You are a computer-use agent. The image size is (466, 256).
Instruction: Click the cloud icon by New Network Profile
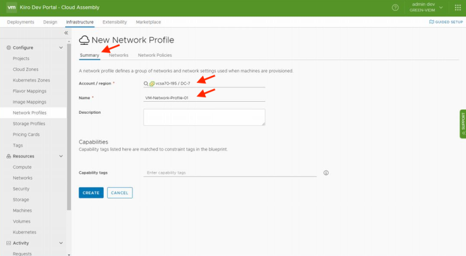pos(84,40)
